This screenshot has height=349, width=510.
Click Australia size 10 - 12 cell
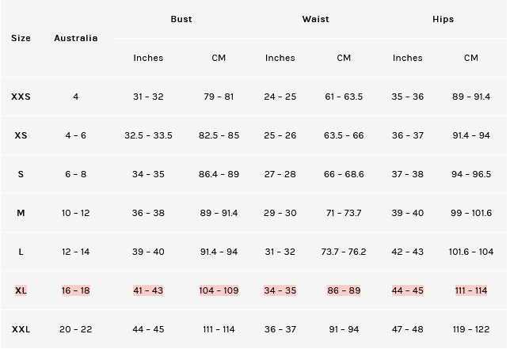coord(76,213)
